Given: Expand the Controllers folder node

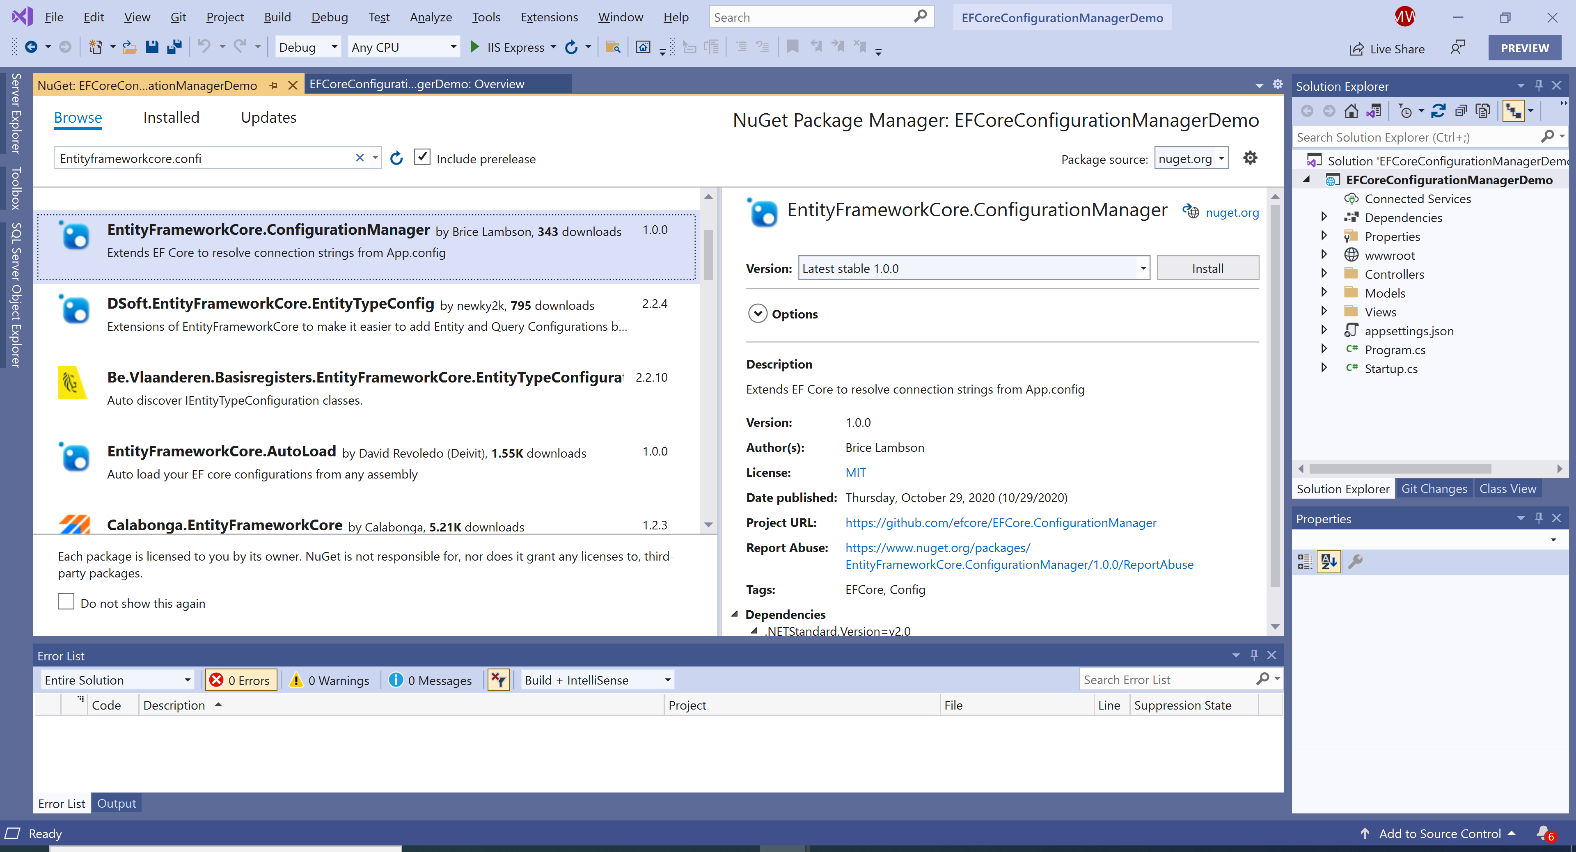Looking at the screenshot, I should 1324,274.
